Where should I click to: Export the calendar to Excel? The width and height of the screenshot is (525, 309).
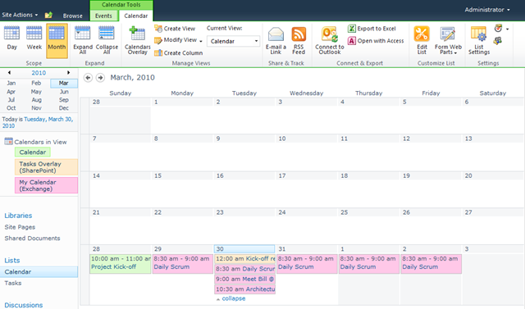tap(372, 29)
